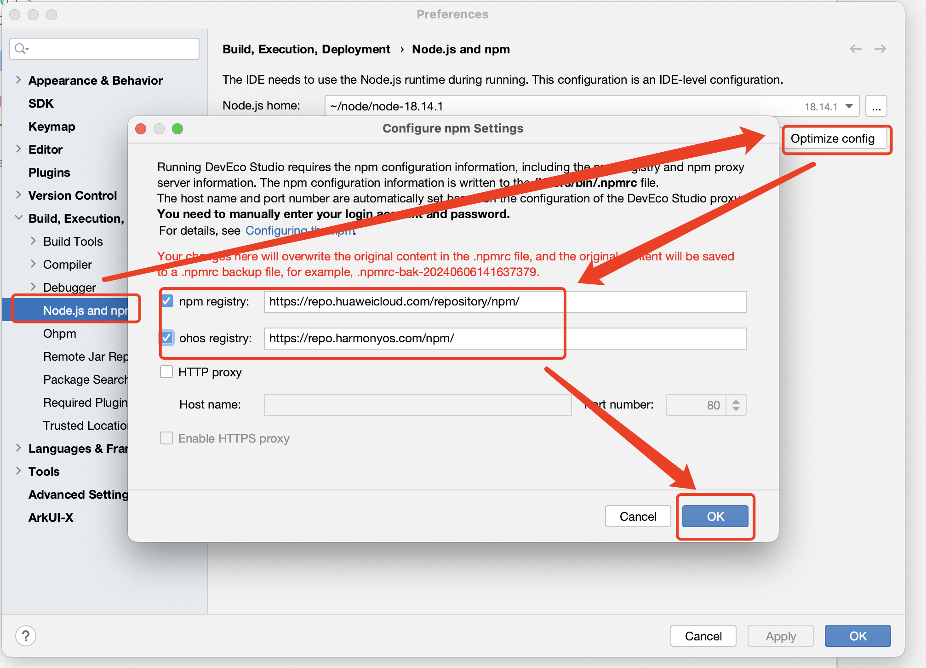Click the search magnifier icon in Preferences
926x668 pixels.
click(21, 48)
